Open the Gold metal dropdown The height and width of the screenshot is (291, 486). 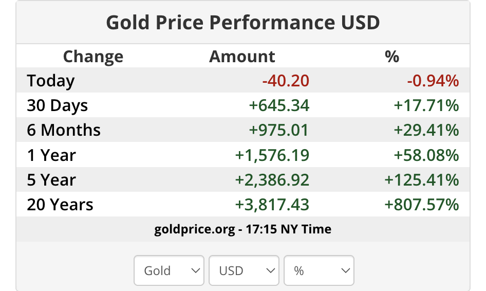(169, 270)
